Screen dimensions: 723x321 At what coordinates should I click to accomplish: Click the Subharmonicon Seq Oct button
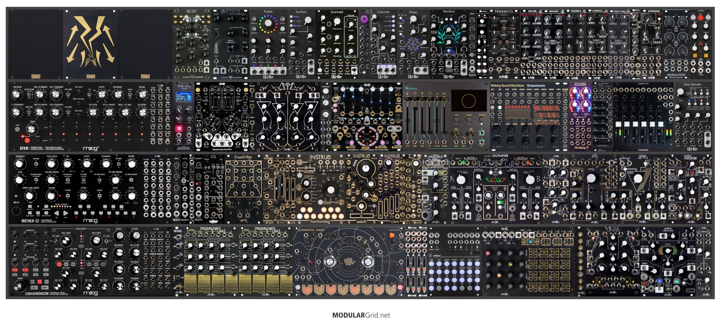tap(81, 246)
